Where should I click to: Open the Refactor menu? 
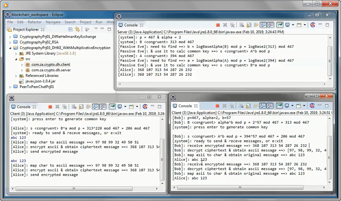pyautogui.click(x=35, y=22)
